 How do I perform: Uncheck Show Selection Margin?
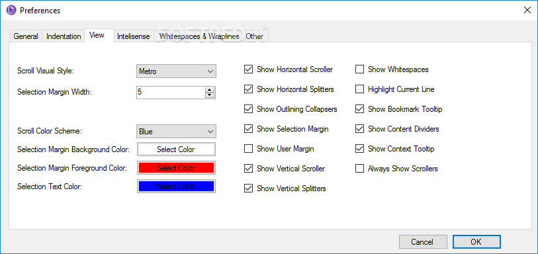tap(248, 129)
